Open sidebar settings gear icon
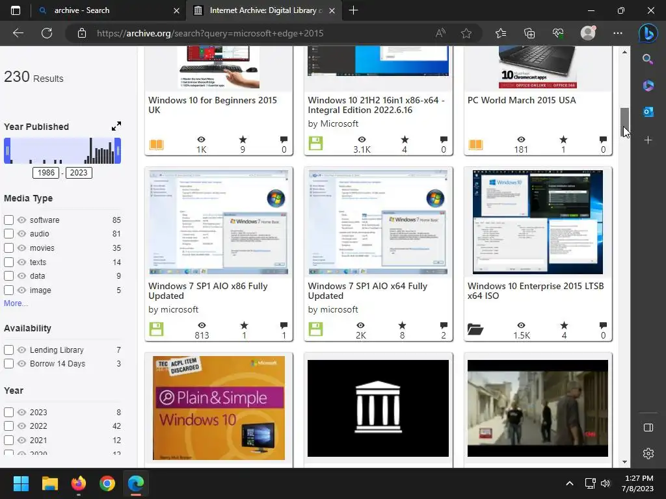This screenshot has height=499, width=666. (648, 454)
